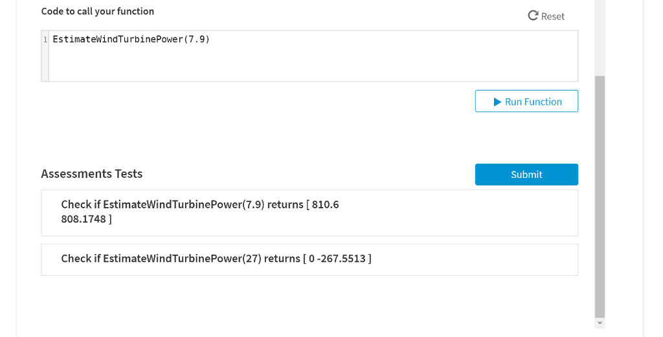This screenshot has width=663, height=337.
Task: Expand the EstimateWindTurbinePower(7.9) assessment test row
Action: pos(309,212)
